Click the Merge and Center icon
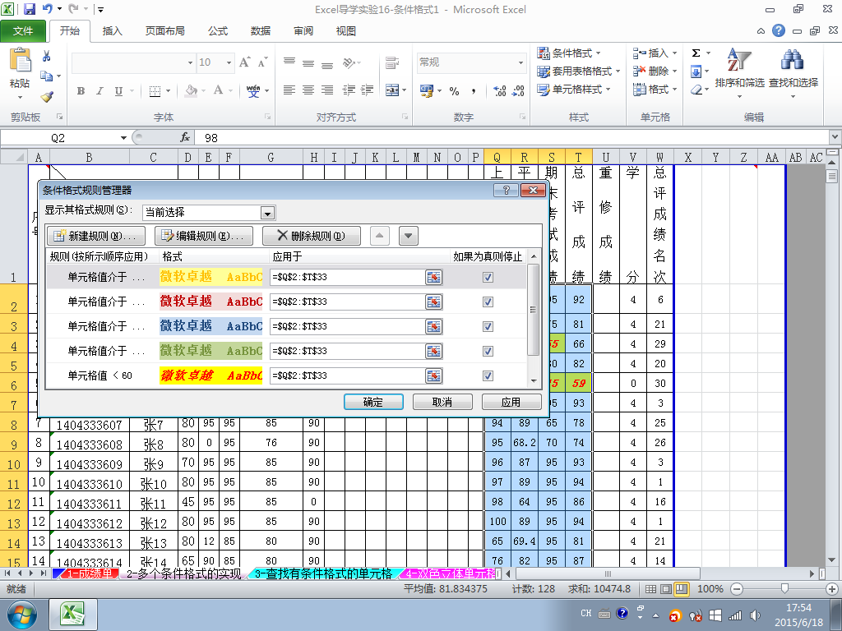Image resolution: width=842 pixels, height=631 pixels. tap(392, 90)
